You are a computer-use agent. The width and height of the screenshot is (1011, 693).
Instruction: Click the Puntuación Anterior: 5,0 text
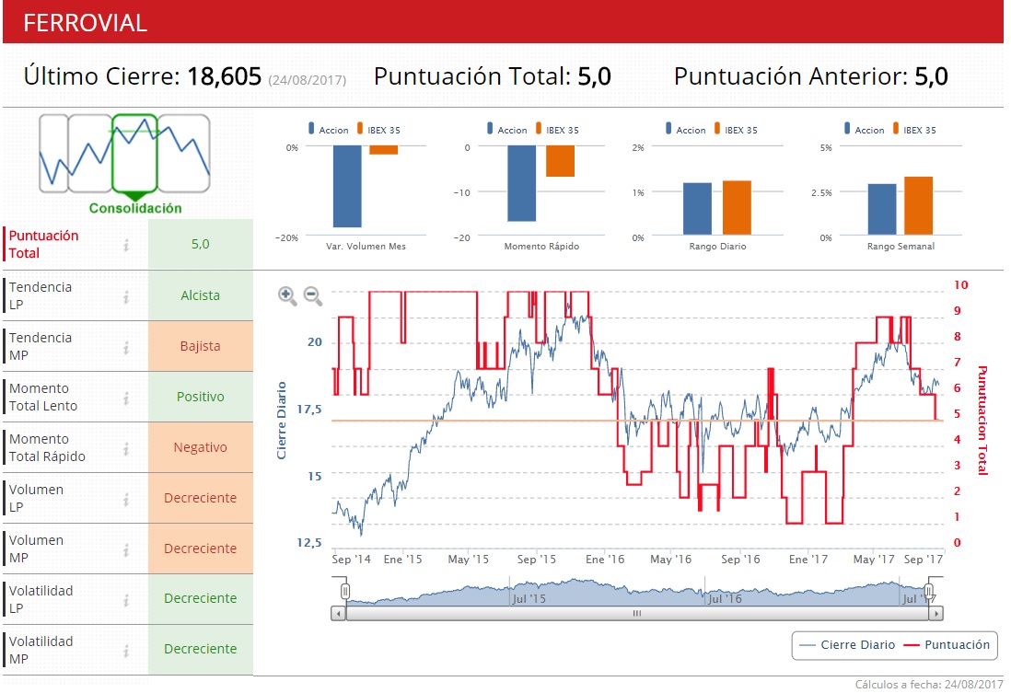click(x=811, y=76)
